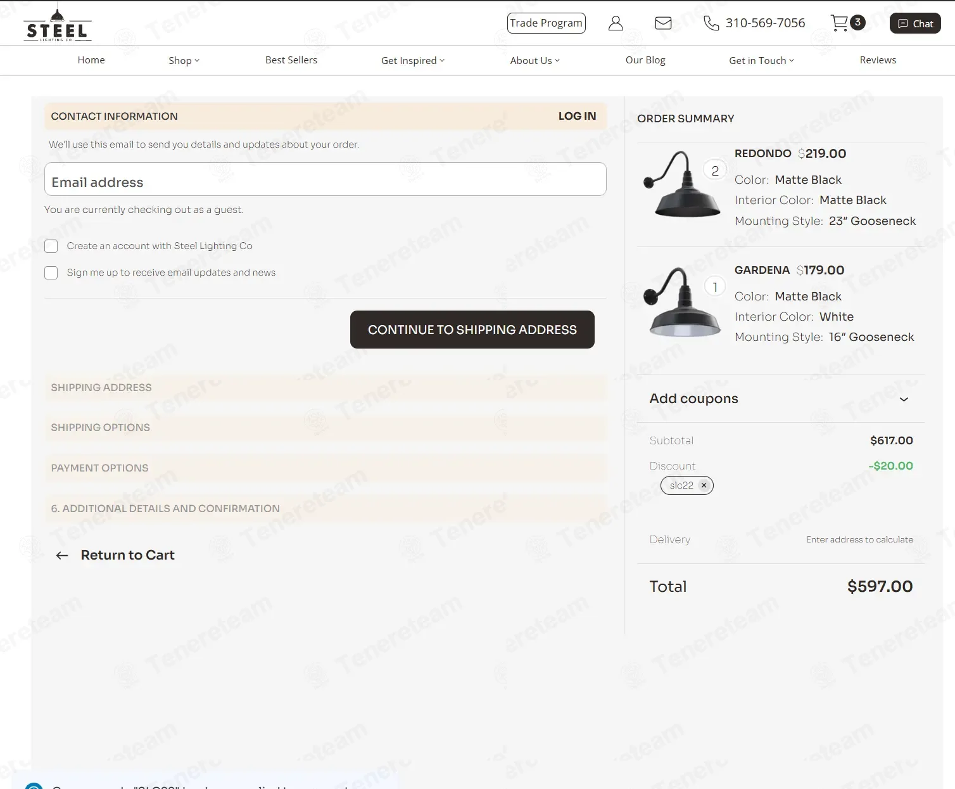Click the Enter address to calculate text
Viewport: 955px width, 789px height.
coord(859,540)
